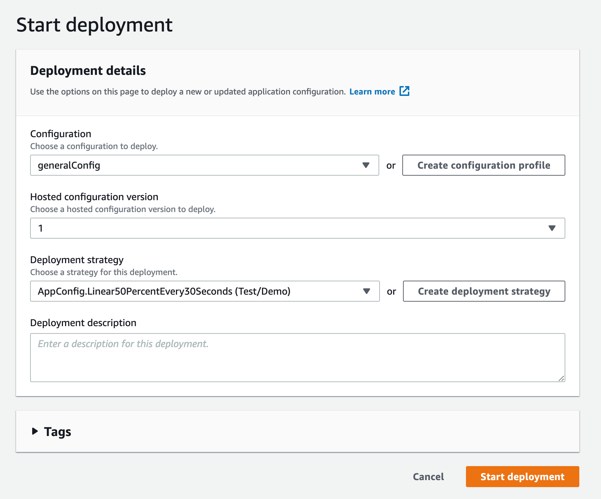Open the Deployment strategy dropdown

point(205,291)
